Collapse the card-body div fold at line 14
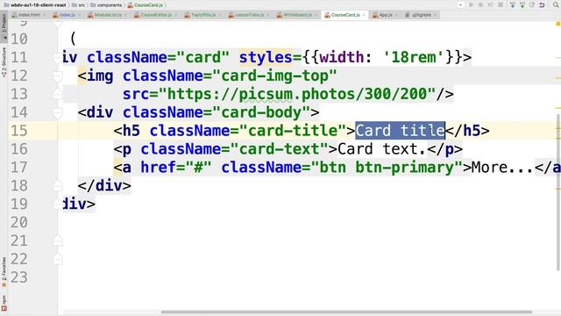The height and width of the screenshot is (316, 561). 57,112
